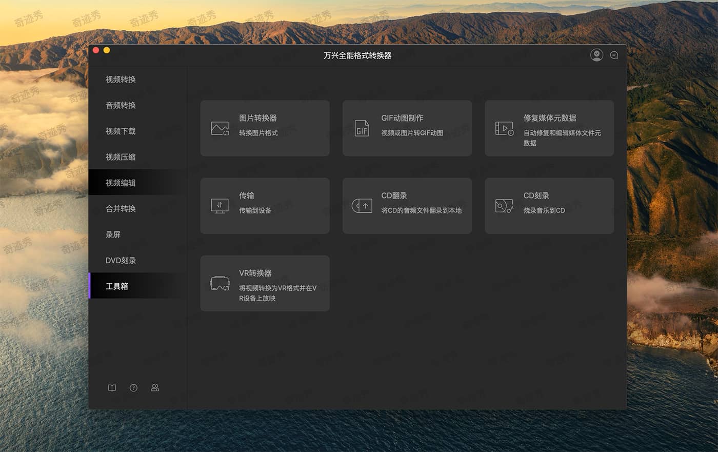Open the 视频压缩 (Video Compress) tab
This screenshot has height=452, width=718.
pyautogui.click(x=121, y=157)
